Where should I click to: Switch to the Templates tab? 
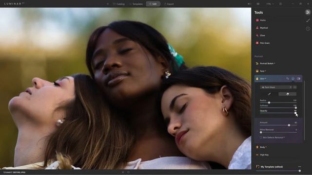click(136, 4)
